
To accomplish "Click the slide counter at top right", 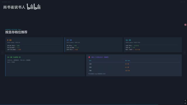I will (183, 2).
